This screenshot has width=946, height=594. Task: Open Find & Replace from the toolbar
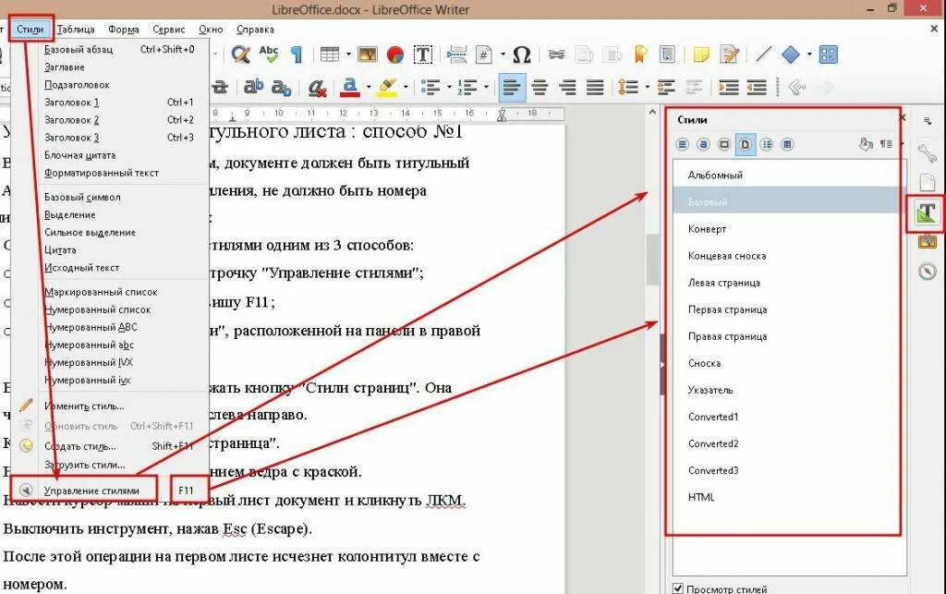point(240,55)
